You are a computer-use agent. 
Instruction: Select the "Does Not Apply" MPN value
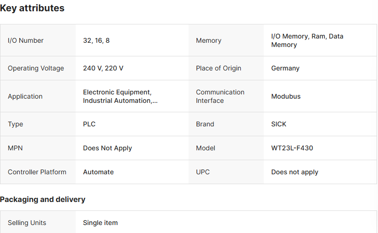click(x=108, y=148)
